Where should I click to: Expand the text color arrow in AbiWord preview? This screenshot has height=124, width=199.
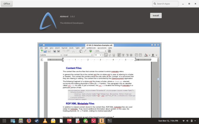157,55
